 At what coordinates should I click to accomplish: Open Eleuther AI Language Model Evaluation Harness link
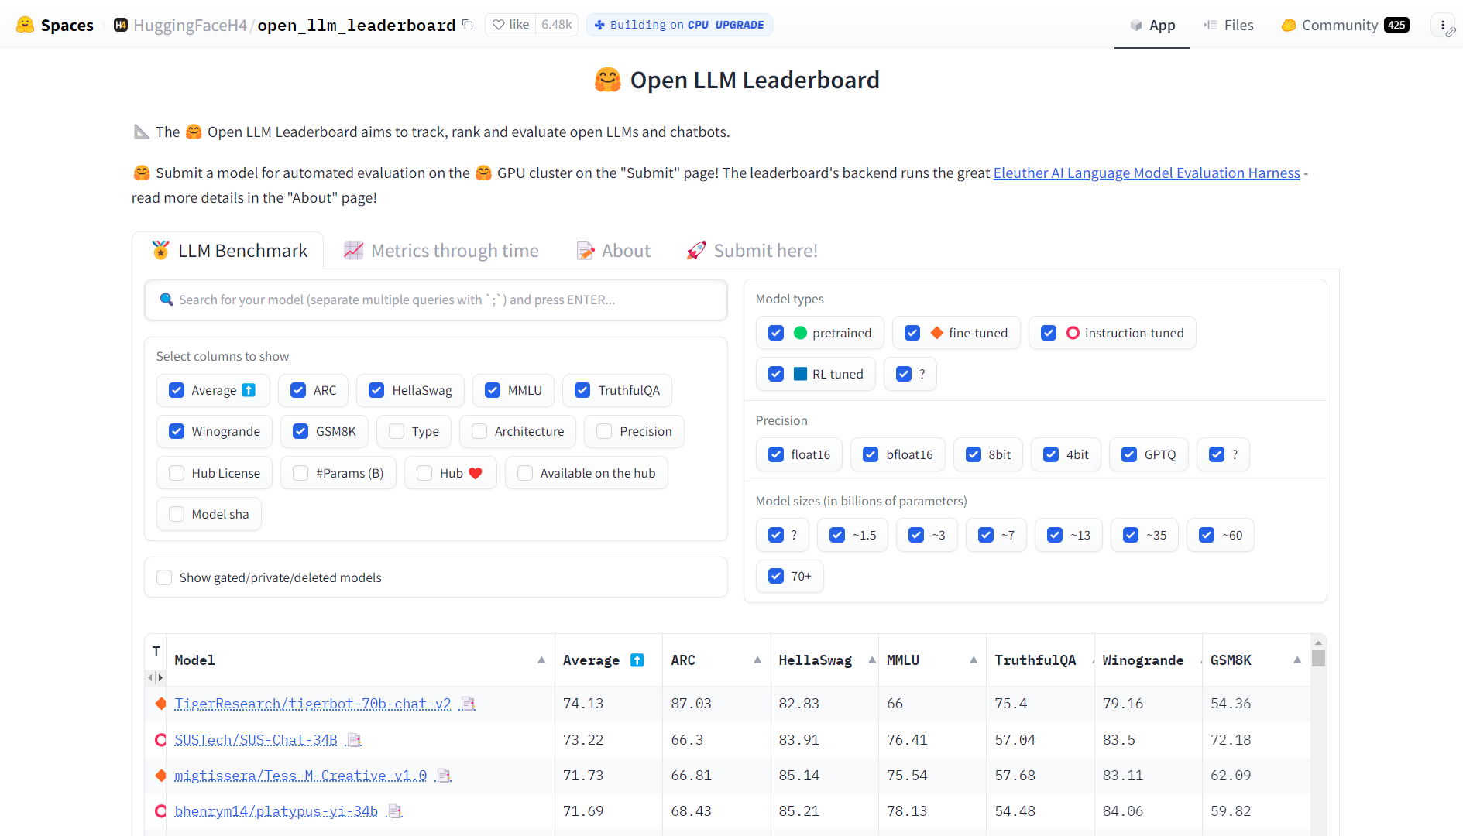pyautogui.click(x=1146, y=173)
